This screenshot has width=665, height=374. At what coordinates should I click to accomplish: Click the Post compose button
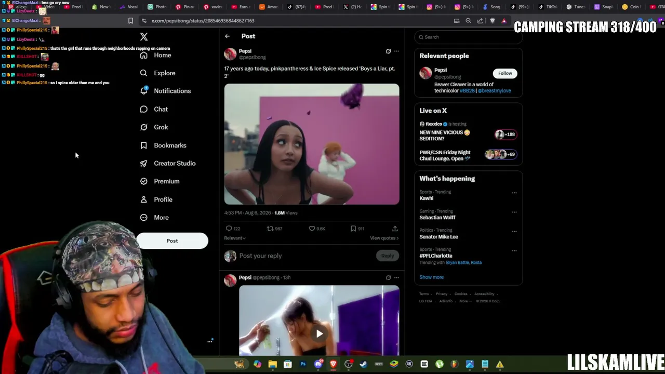point(172,241)
